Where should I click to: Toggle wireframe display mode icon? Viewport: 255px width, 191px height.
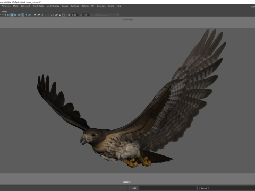(8, 15)
